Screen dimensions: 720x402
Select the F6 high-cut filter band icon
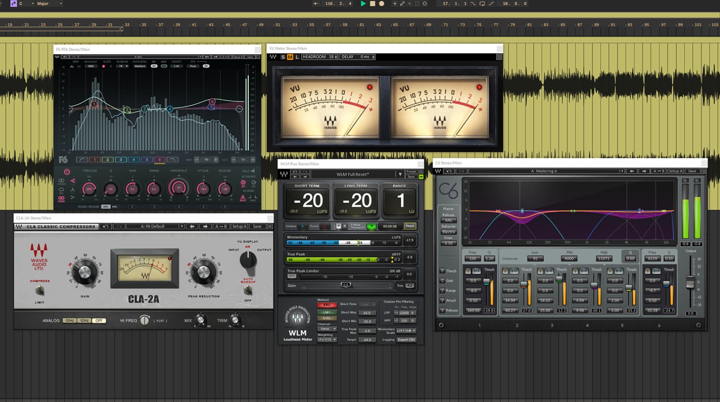[x=172, y=160]
